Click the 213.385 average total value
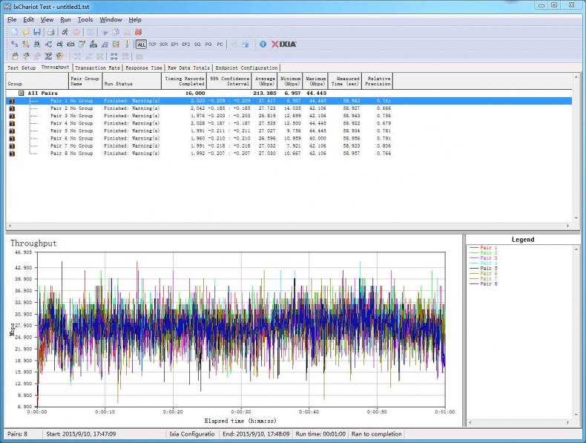586x443 pixels. click(x=264, y=93)
